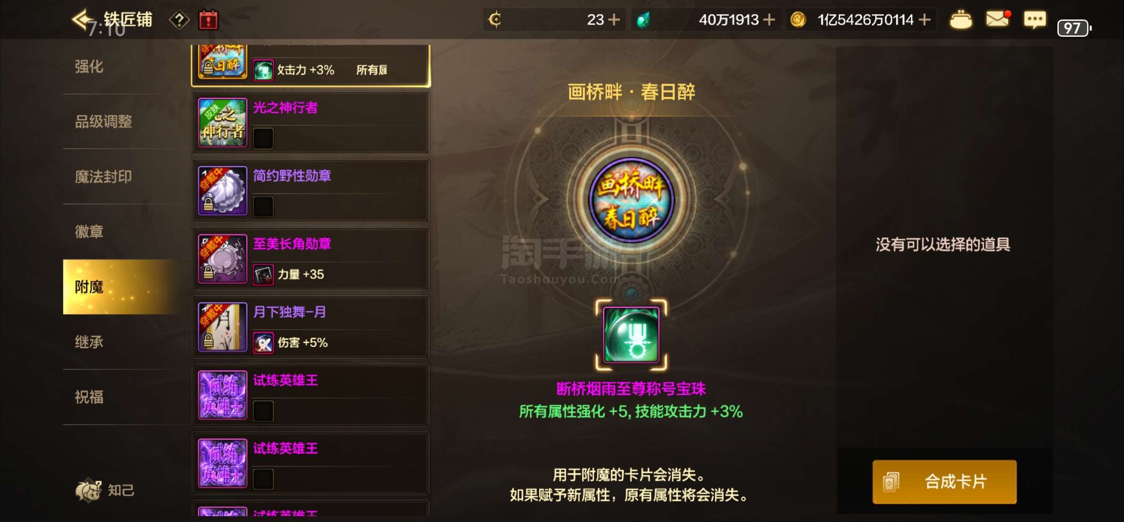Add more blue gems with plus
This screenshot has width=1124, height=522.
(769, 20)
